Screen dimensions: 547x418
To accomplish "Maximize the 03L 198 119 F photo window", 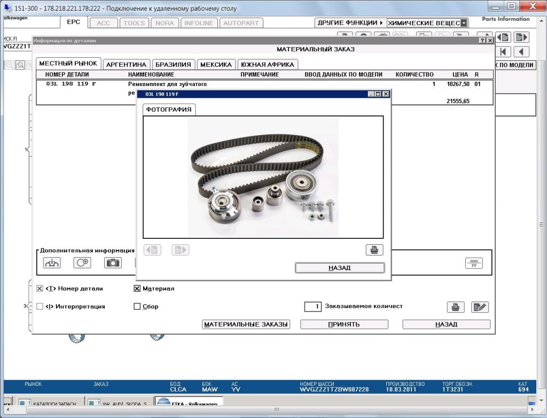I will (378, 94).
